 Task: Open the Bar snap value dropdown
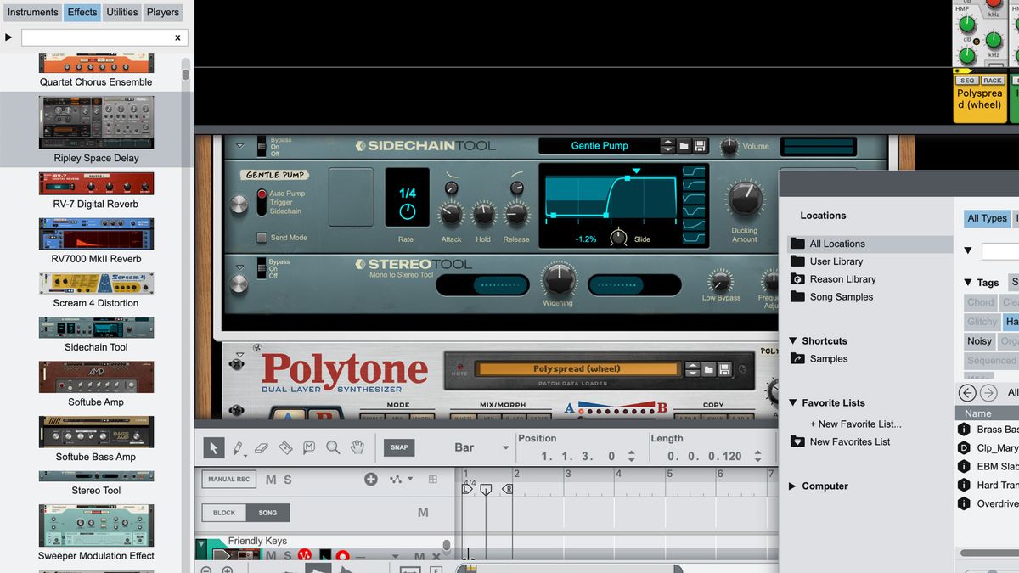click(x=506, y=447)
